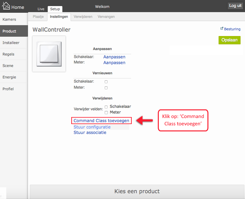The height and width of the screenshot is (199, 245).
Task: Open the Besturing link
Action: tap(232, 29)
